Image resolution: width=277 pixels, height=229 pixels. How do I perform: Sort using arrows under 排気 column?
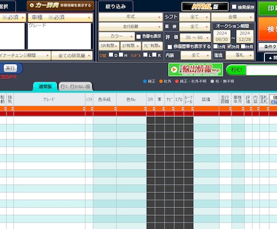tap(13, 108)
